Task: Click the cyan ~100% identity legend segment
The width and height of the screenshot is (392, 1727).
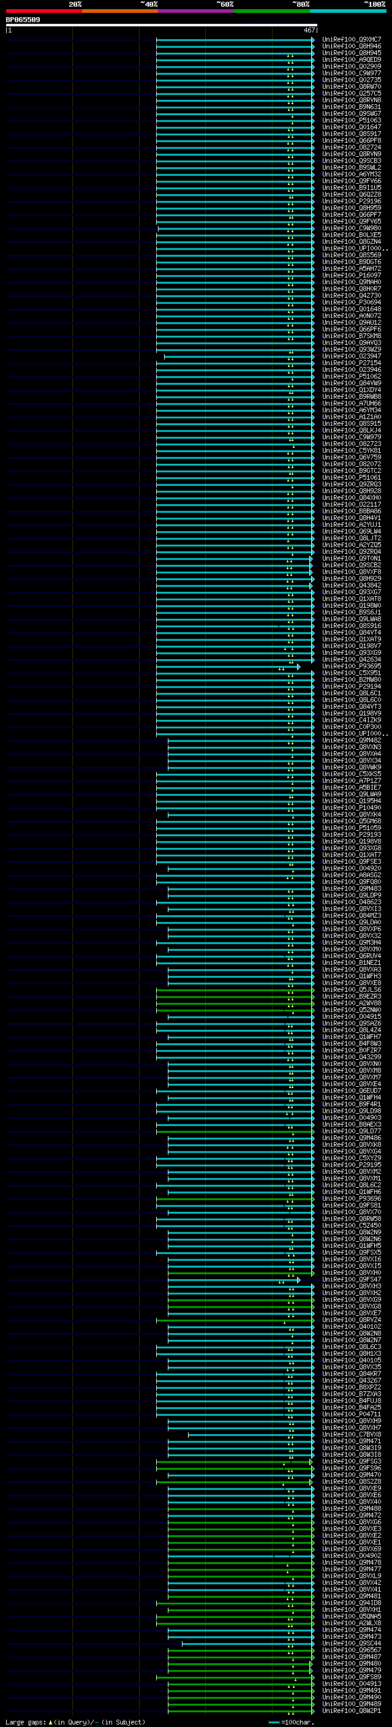Action: point(348,11)
